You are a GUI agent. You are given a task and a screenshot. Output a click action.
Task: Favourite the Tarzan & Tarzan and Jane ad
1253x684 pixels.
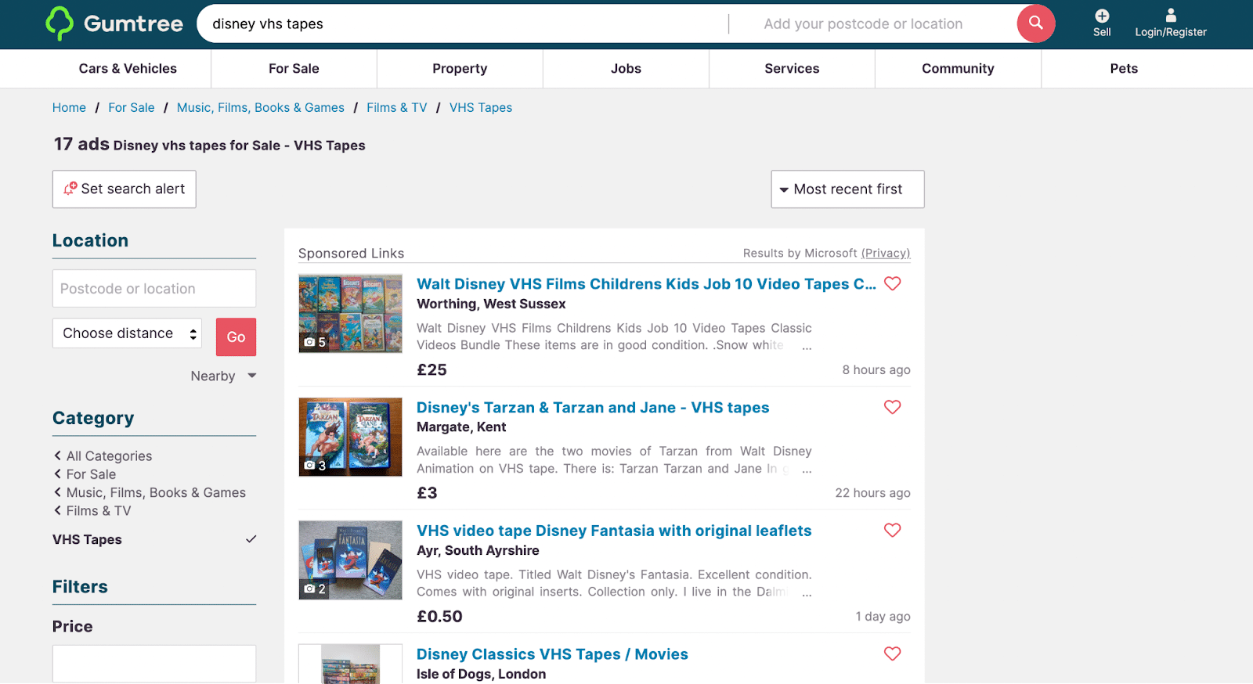[892, 407]
